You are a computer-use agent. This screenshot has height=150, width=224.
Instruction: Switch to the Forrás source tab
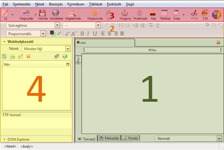point(130,138)
